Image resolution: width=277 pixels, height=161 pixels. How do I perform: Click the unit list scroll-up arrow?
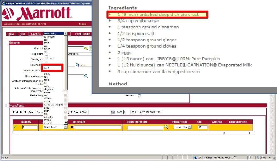[x=66, y=34]
